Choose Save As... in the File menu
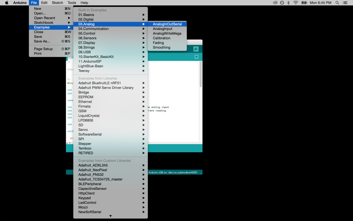Image resolution: width=353 pixels, height=221 pixels. pyautogui.click(x=51, y=41)
